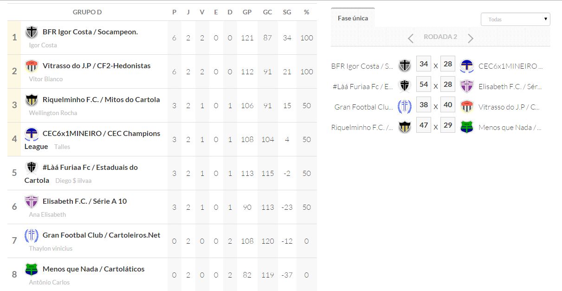
Task: Open Vitrasso do J.P / CF2-Hedonistas link
Action: pos(97,66)
